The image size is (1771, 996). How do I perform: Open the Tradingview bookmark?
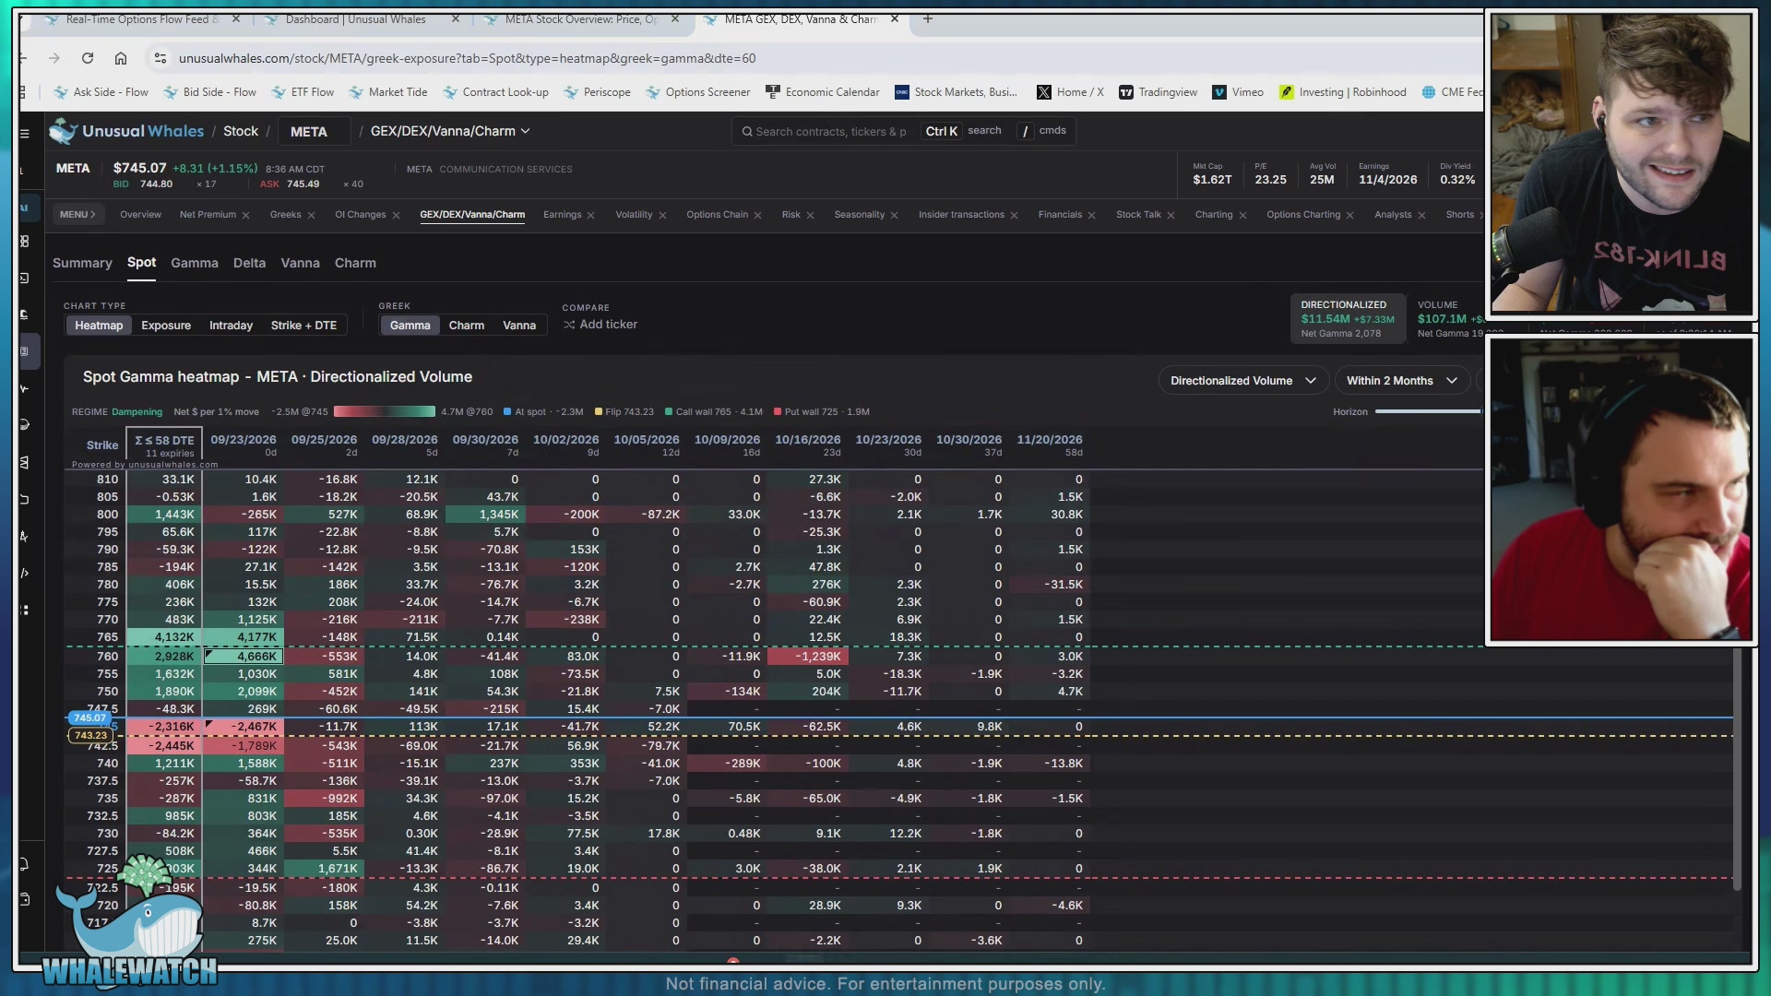pos(1158,92)
